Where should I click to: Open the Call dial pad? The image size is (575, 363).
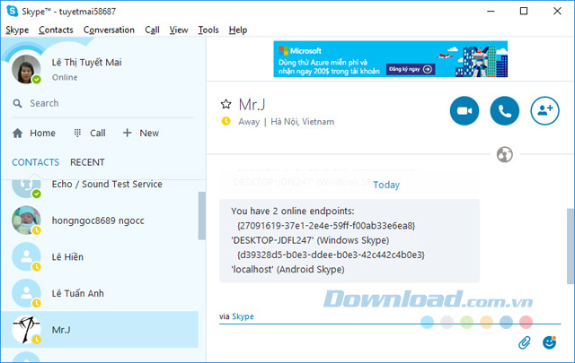(x=89, y=133)
